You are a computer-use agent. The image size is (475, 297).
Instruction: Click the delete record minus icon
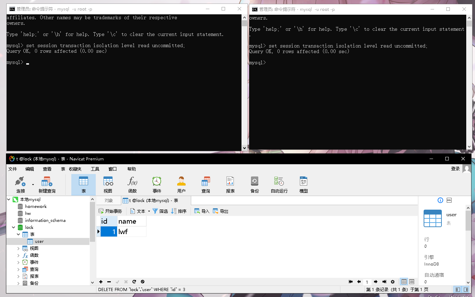point(109,282)
